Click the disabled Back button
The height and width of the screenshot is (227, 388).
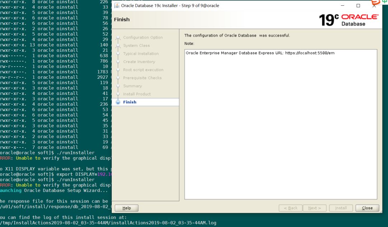(x=291, y=208)
